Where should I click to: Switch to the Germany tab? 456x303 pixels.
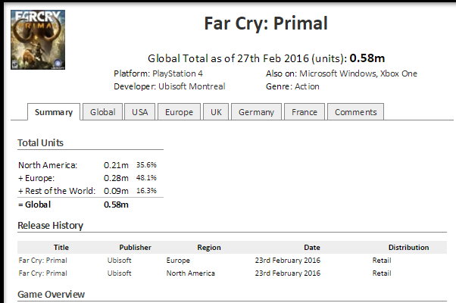point(257,112)
